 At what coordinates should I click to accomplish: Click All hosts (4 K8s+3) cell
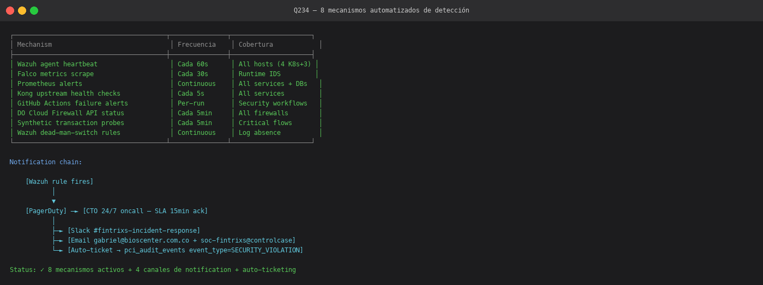click(x=275, y=64)
